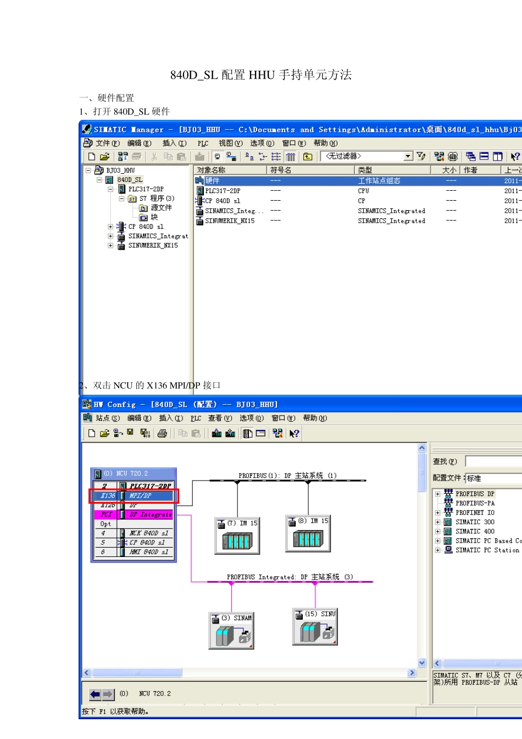This screenshot has height=739, width=522.
Task: Click the back navigation arrow below station view
Action: coord(95,694)
